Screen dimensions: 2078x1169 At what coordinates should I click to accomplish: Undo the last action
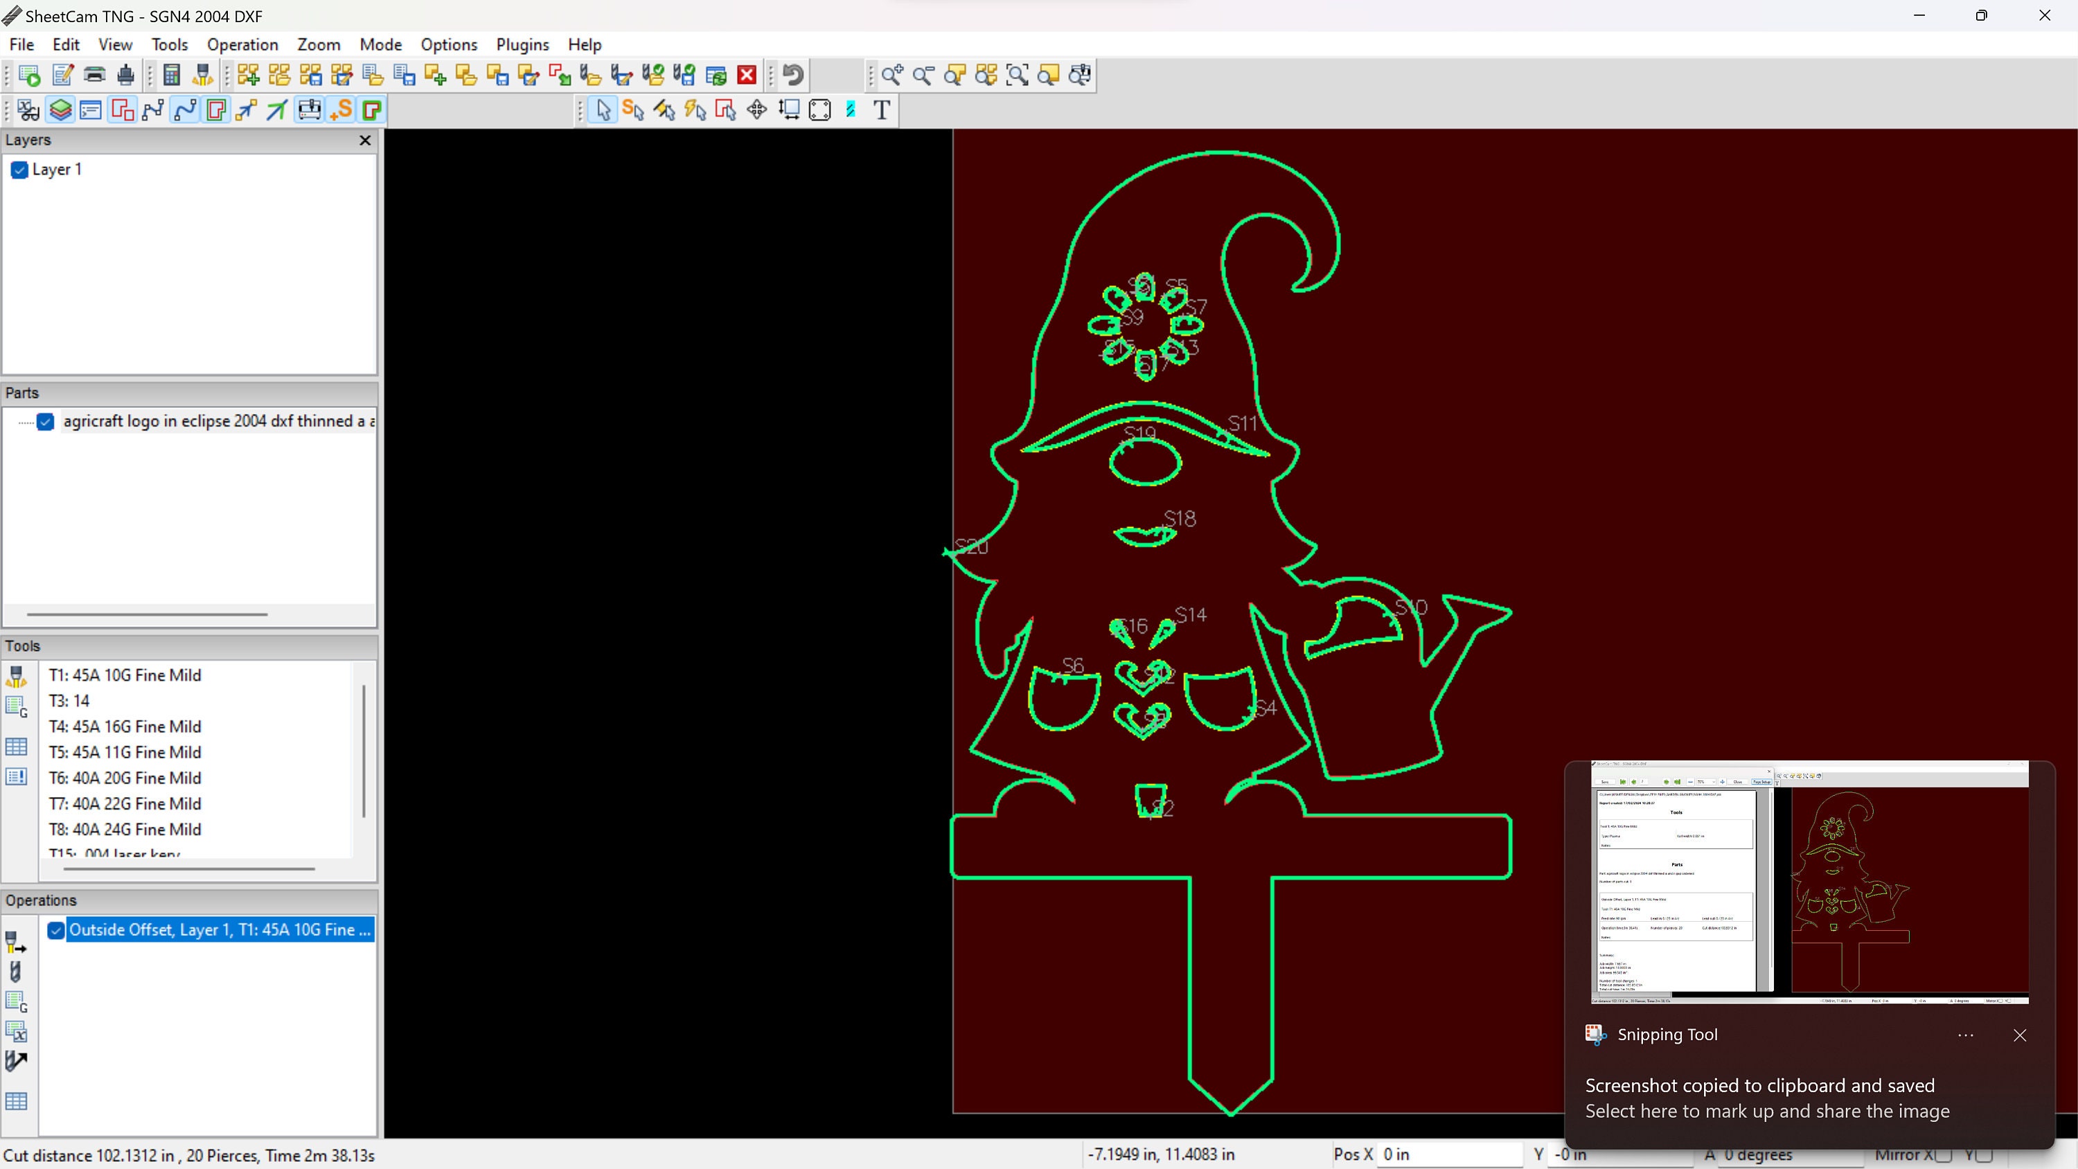pyautogui.click(x=792, y=74)
